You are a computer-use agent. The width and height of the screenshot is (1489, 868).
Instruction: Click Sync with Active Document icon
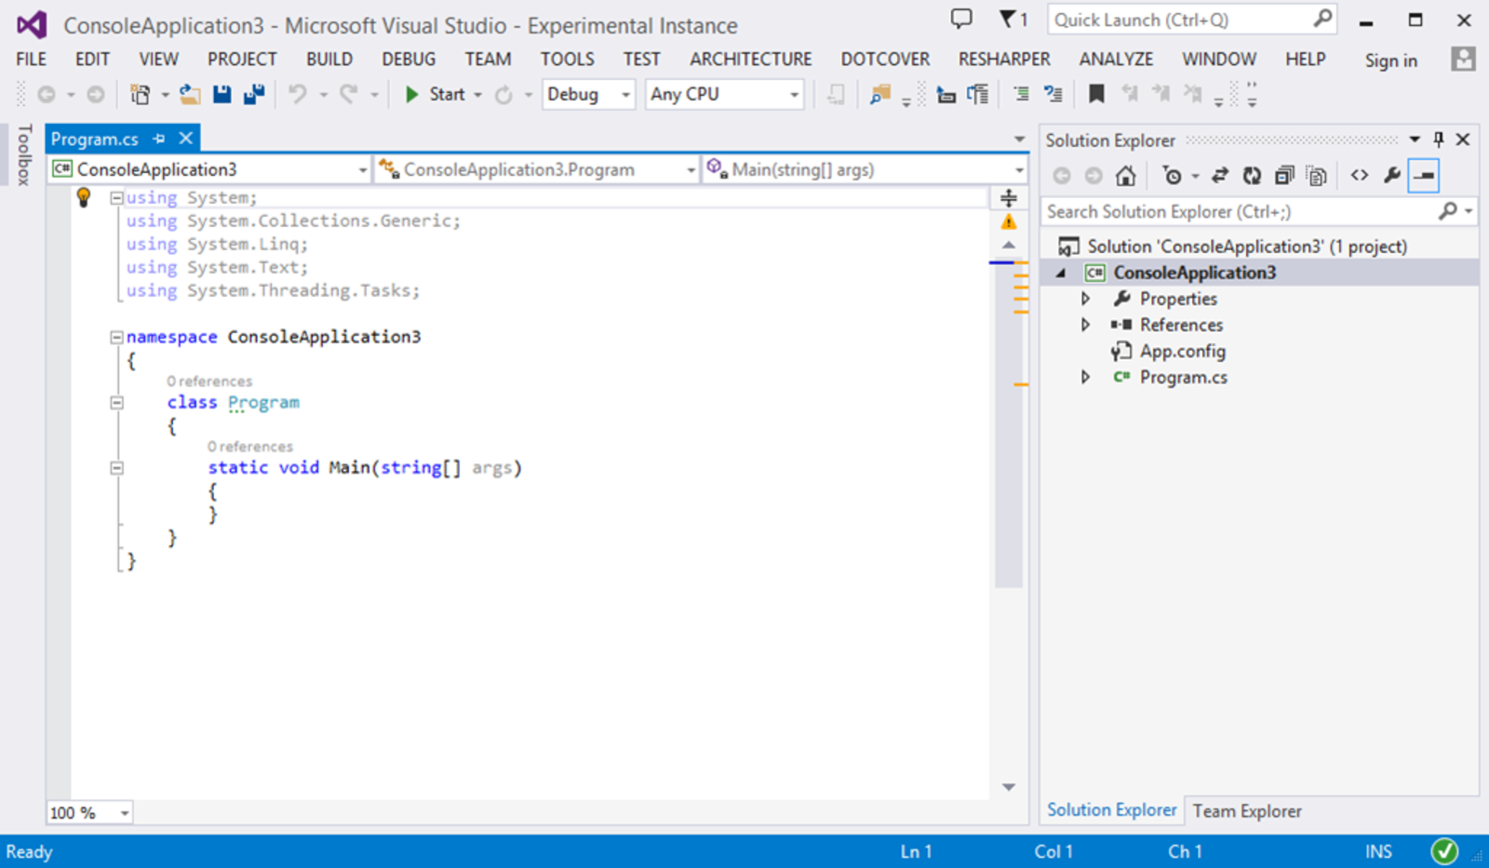pyautogui.click(x=1220, y=175)
